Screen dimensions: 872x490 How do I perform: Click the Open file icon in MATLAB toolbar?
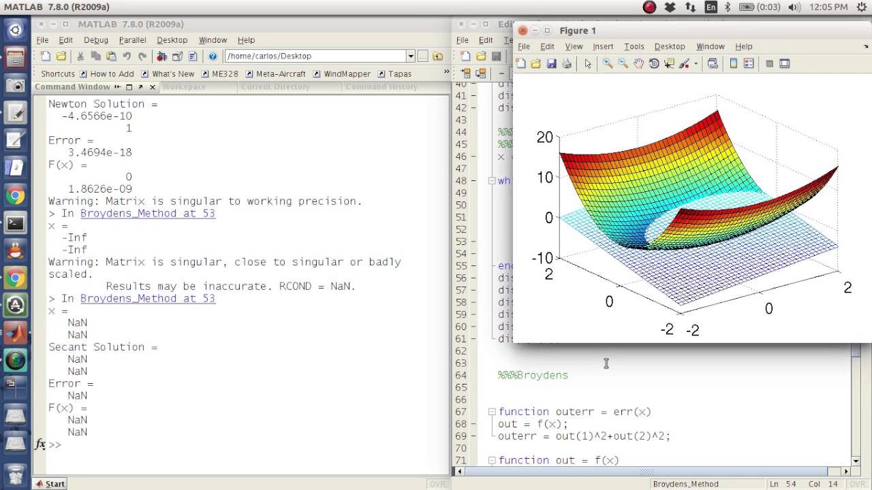61,56
